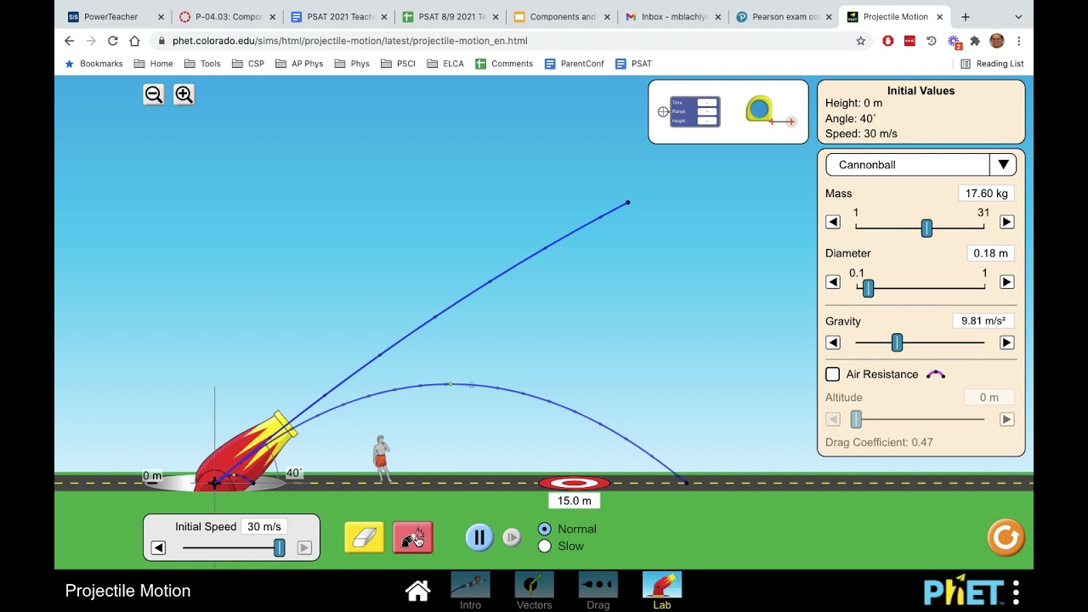Open a new browser tab

pyautogui.click(x=965, y=17)
